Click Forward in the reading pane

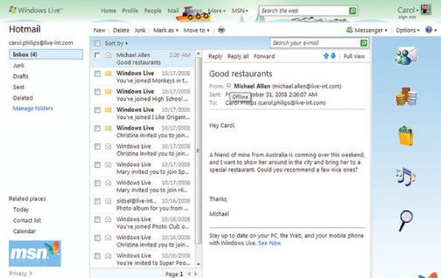click(x=264, y=56)
